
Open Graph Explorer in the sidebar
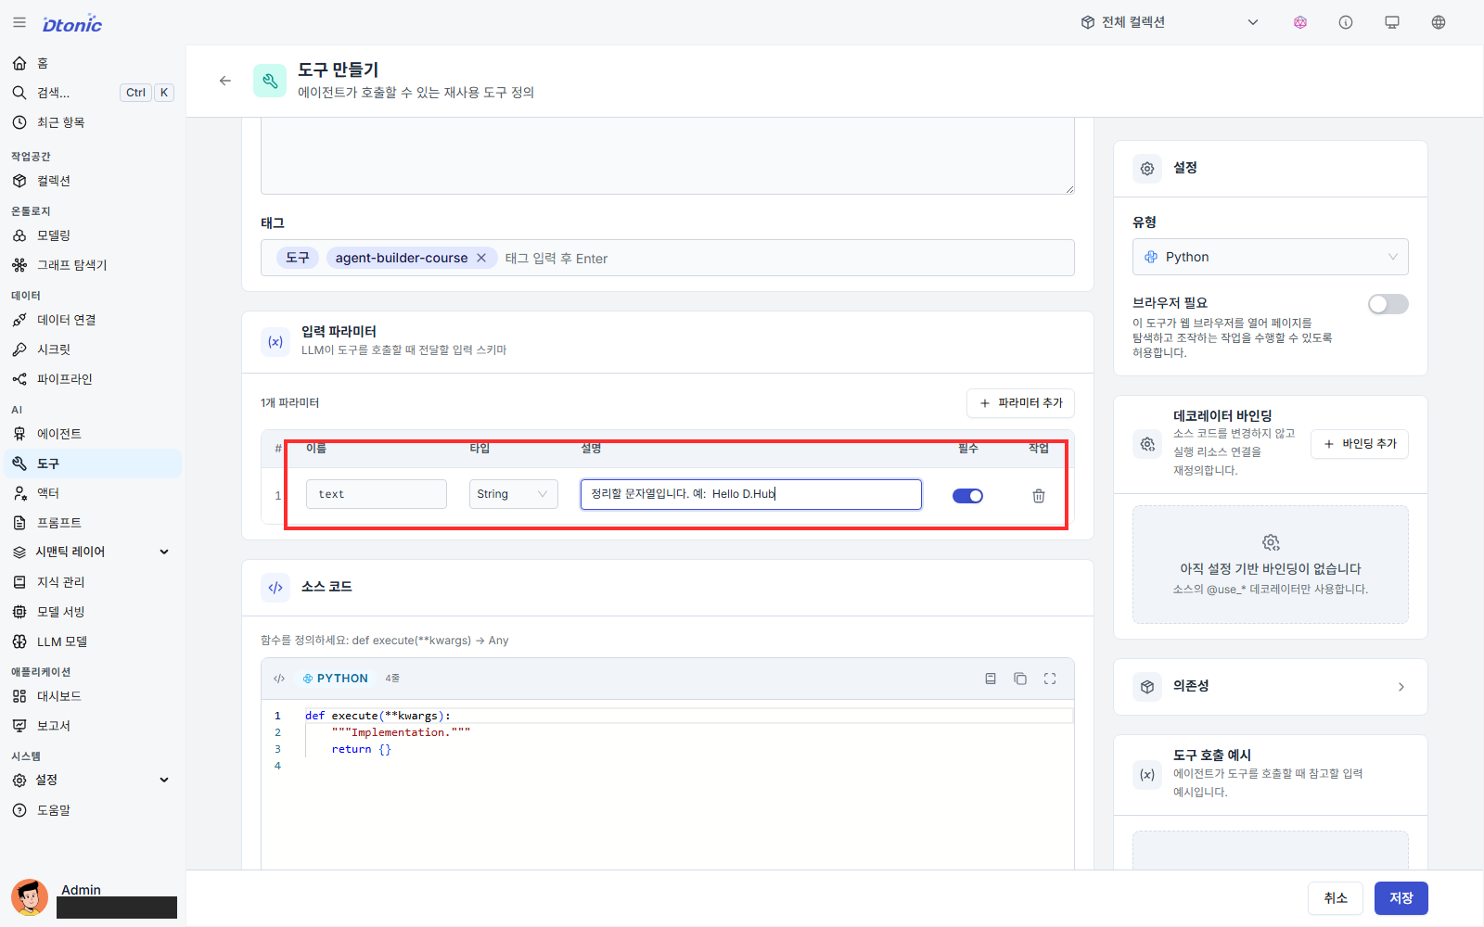(x=91, y=265)
